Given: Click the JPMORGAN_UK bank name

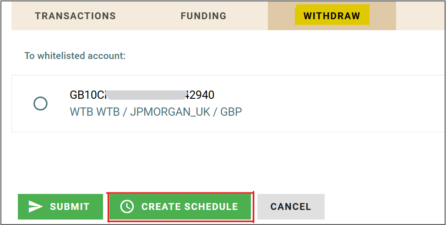Looking at the screenshot, I should tap(170, 112).
